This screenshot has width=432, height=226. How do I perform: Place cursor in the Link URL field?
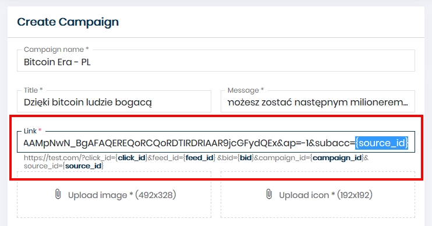[216, 142]
